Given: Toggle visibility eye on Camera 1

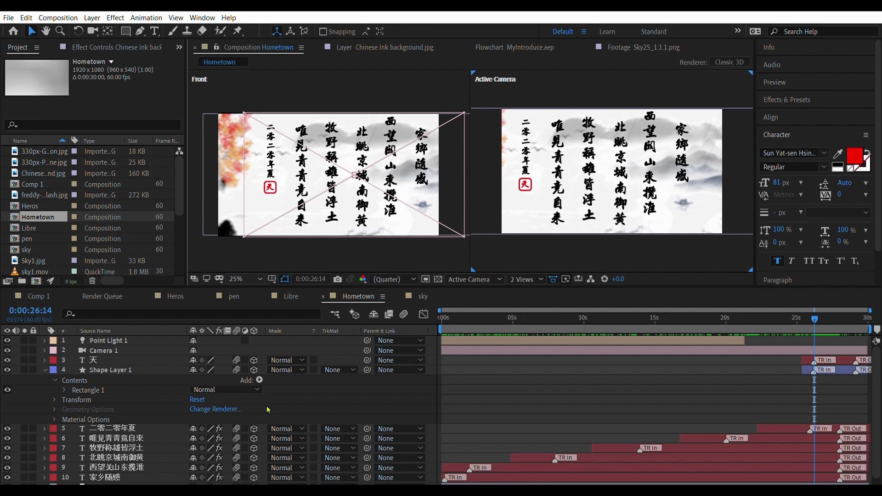Looking at the screenshot, I should [7, 350].
